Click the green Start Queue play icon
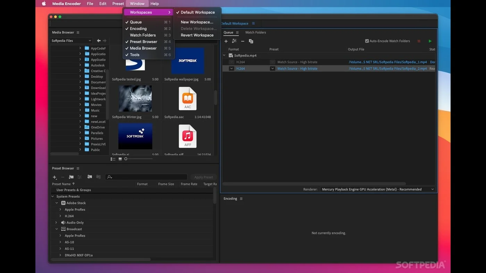The width and height of the screenshot is (486, 273). pos(430,41)
